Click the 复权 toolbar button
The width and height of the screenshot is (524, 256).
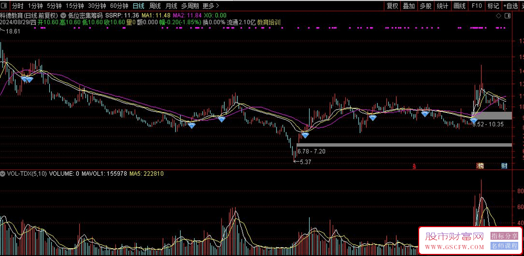(x=392, y=6)
